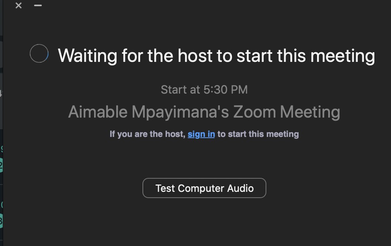Click the "Start at" label text
This screenshot has width=391, height=246.
(180, 90)
